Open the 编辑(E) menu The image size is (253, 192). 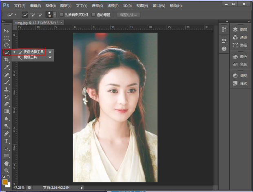tap(36, 6)
